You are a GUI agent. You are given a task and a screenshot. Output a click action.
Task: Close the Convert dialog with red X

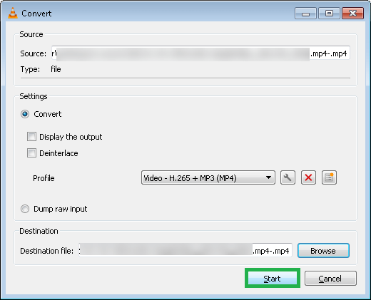[352, 14]
